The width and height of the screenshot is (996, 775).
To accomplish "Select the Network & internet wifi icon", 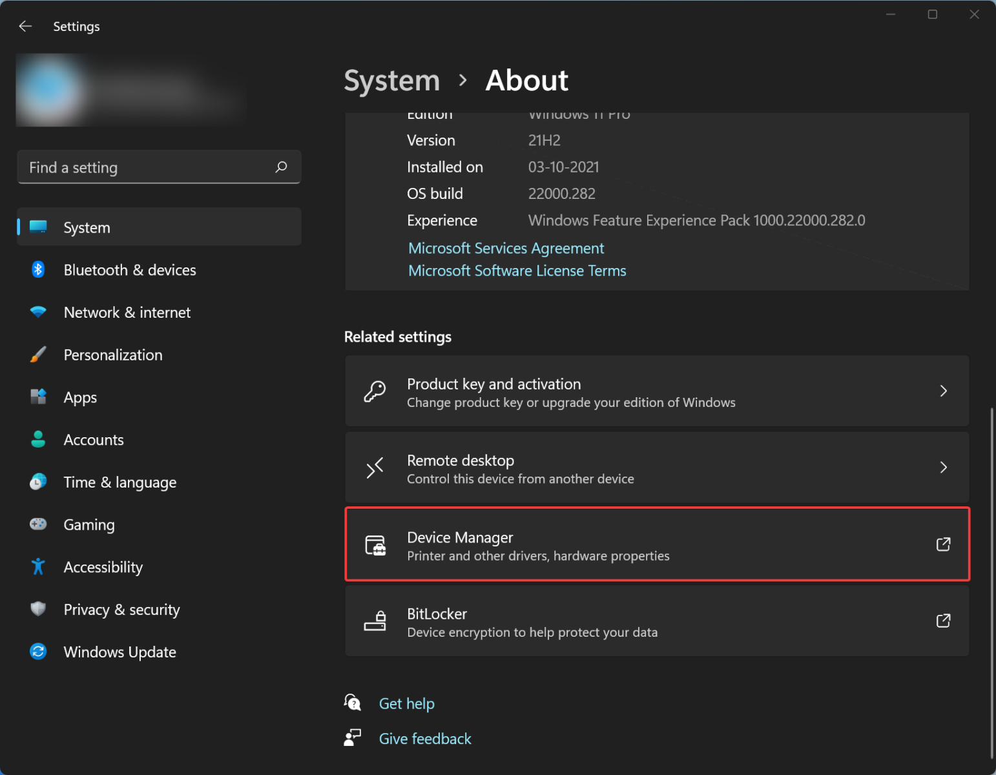I will 38,313.
